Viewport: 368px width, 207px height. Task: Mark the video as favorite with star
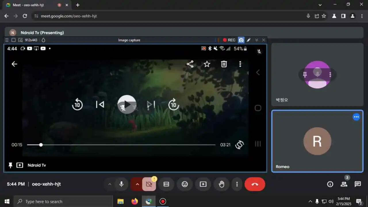point(207,64)
